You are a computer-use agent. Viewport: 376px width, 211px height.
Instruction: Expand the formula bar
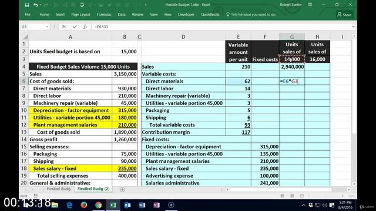coord(353,27)
